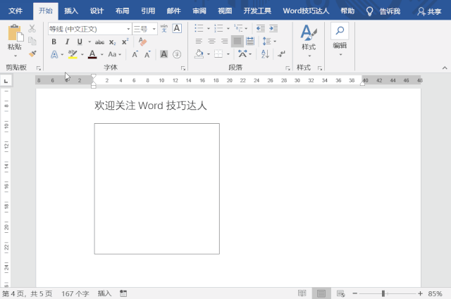Open the Paragraph dialog launcher
451x299 pixels.
(288, 68)
